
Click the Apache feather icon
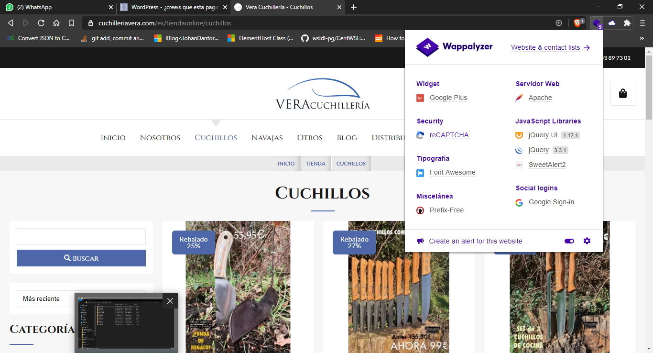pyautogui.click(x=519, y=98)
